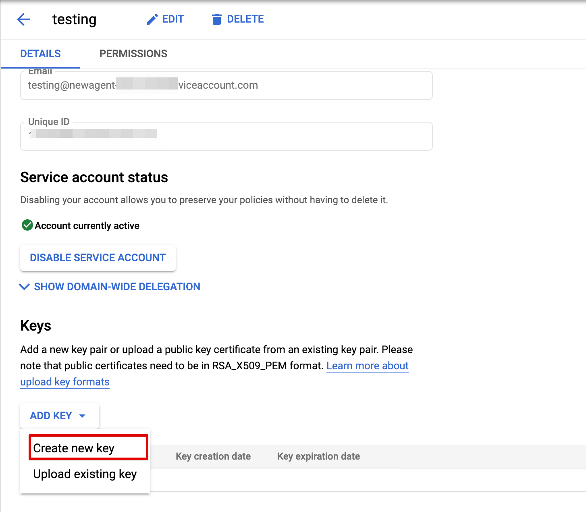Click the Unique ID field
This screenshot has width=586, height=512.
click(x=226, y=136)
